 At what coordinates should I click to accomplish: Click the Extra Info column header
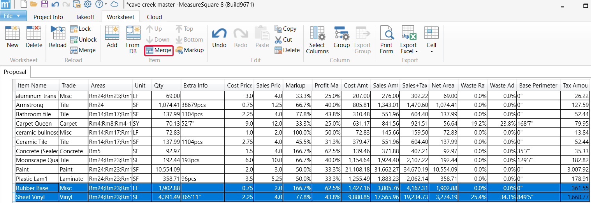click(203, 86)
